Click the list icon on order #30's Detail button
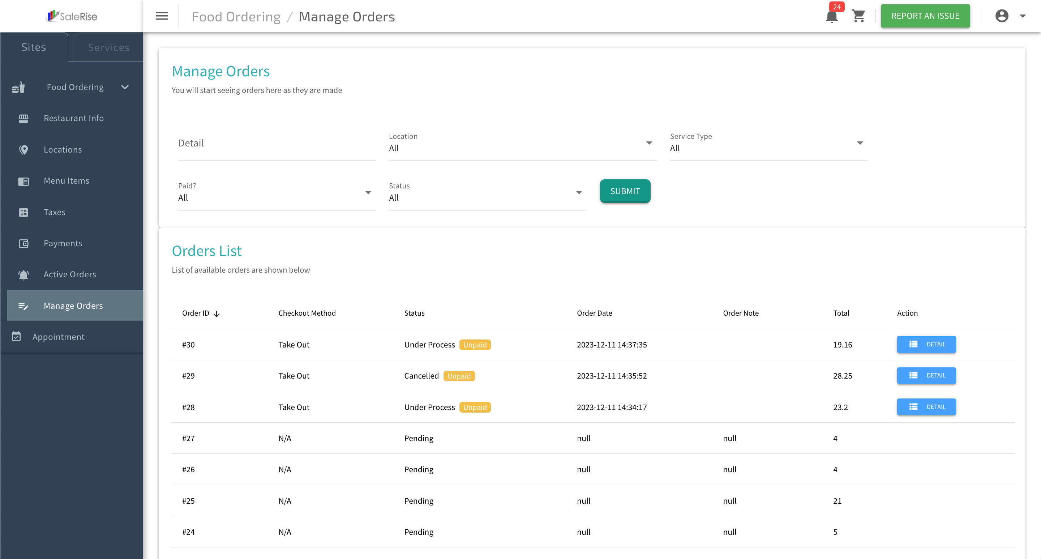 click(913, 344)
